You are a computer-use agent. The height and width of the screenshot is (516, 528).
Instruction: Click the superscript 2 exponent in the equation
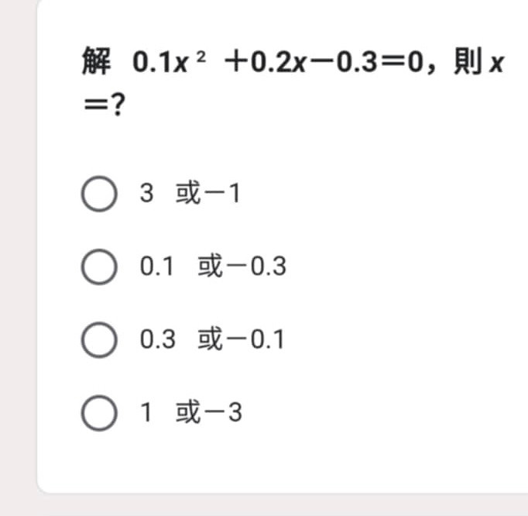coord(201,57)
